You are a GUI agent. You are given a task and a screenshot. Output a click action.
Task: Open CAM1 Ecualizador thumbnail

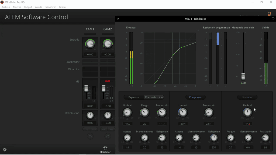click(90, 62)
